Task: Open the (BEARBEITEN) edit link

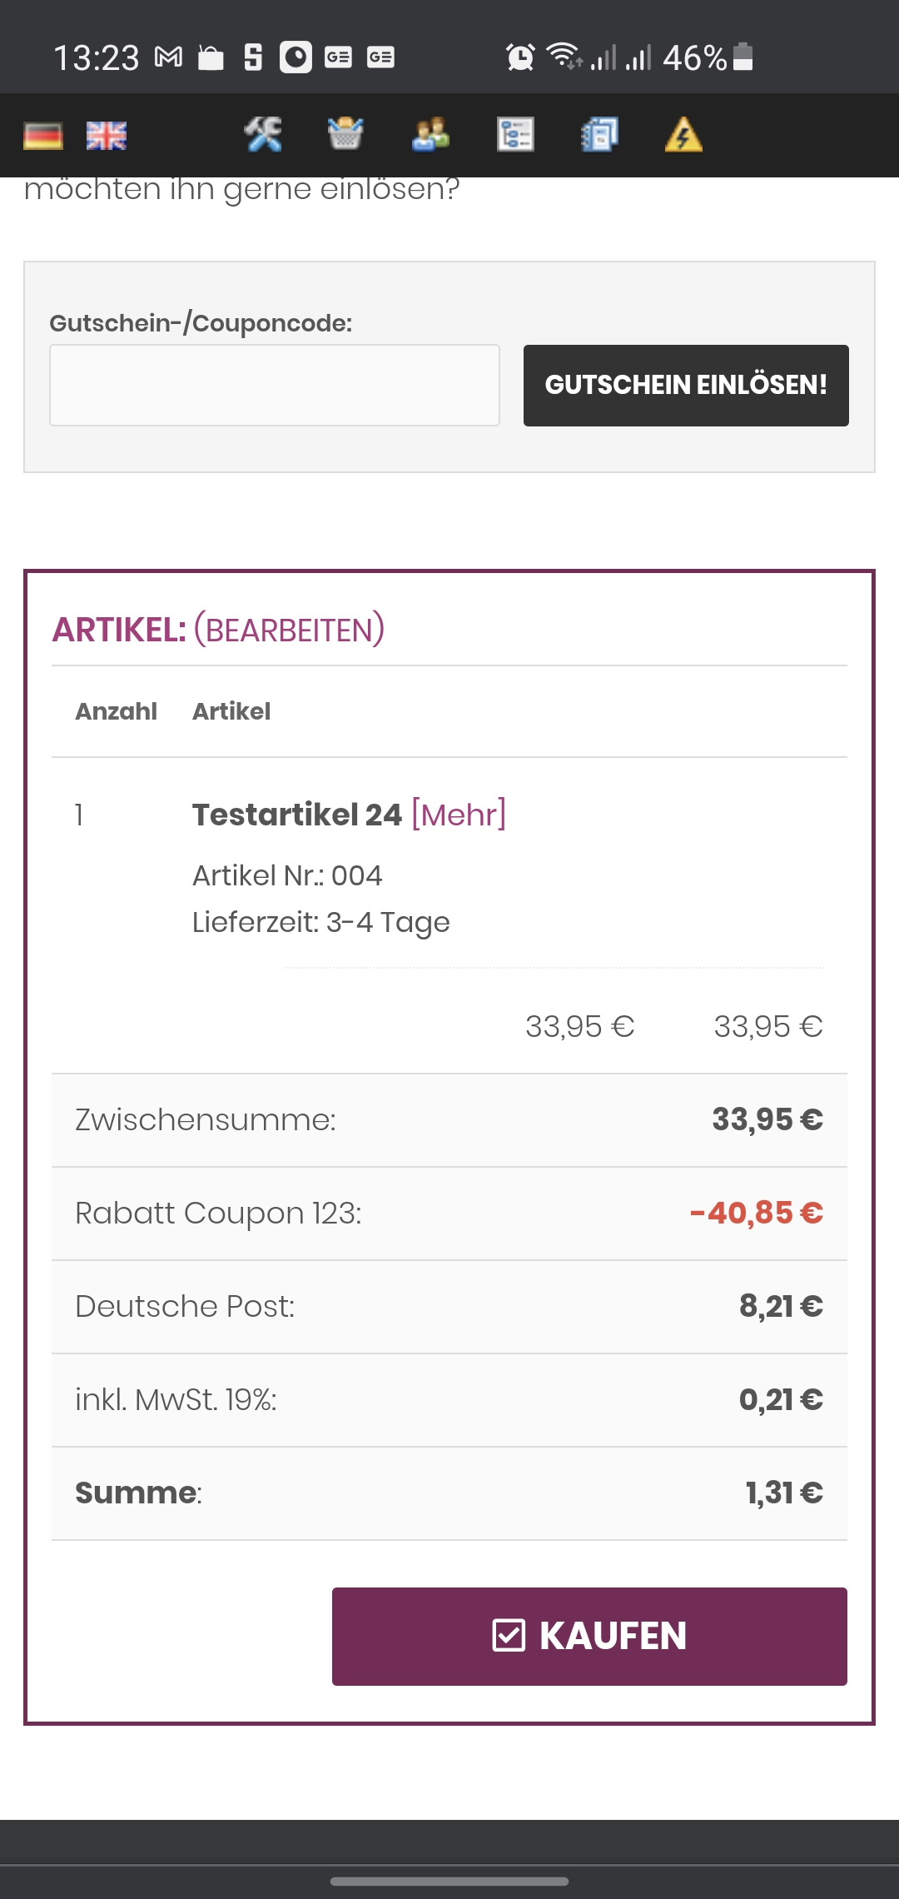Action: [289, 630]
